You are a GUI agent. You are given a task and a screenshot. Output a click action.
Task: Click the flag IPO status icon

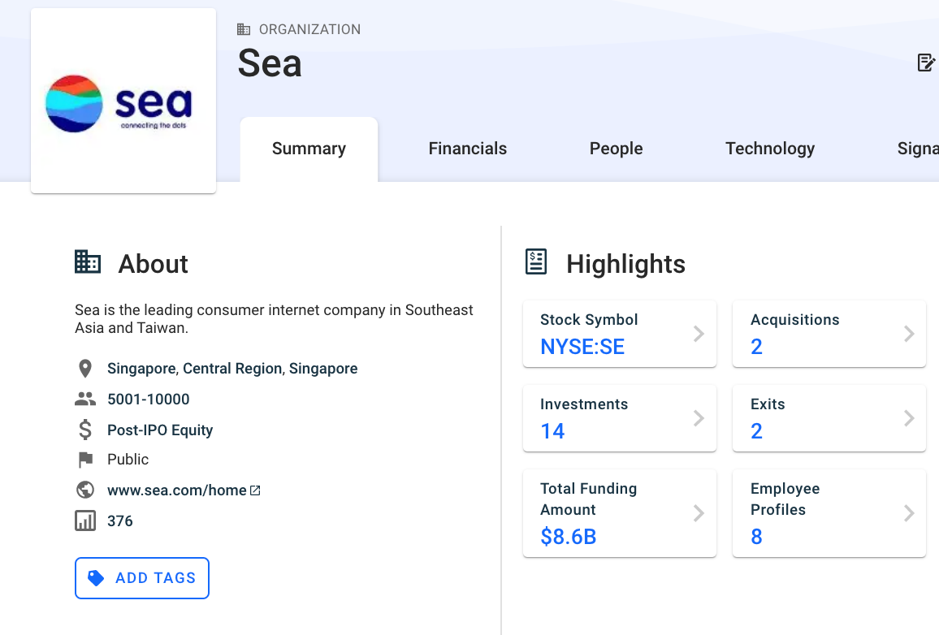coord(85,460)
